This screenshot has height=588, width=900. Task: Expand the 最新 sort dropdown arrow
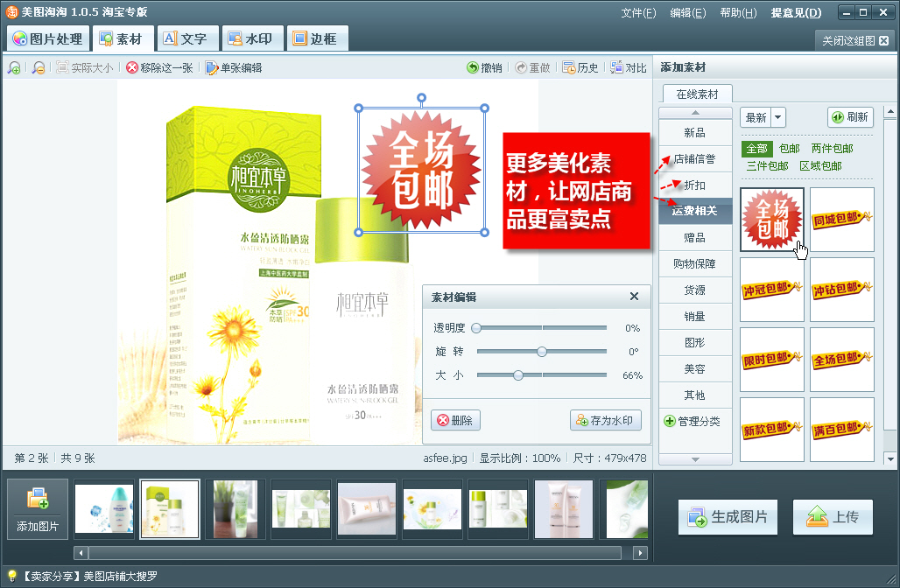click(x=777, y=117)
